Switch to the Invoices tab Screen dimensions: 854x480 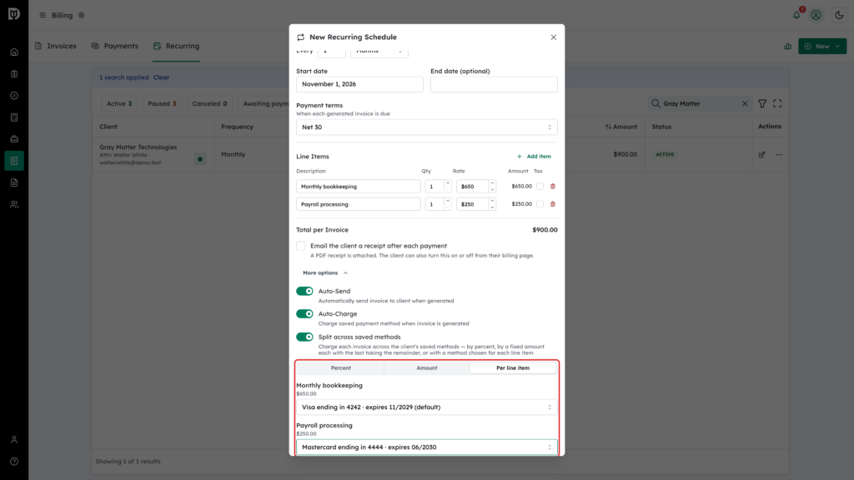(56, 47)
